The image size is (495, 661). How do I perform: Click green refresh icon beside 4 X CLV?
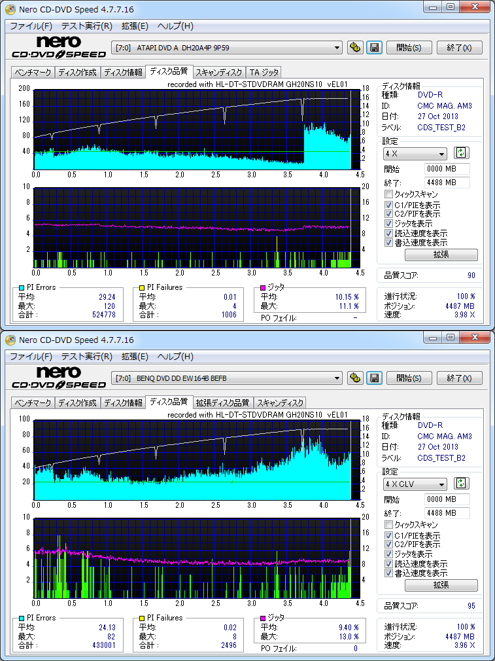[462, 484]
